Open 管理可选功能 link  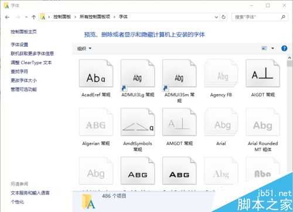(x=23, y=89)
